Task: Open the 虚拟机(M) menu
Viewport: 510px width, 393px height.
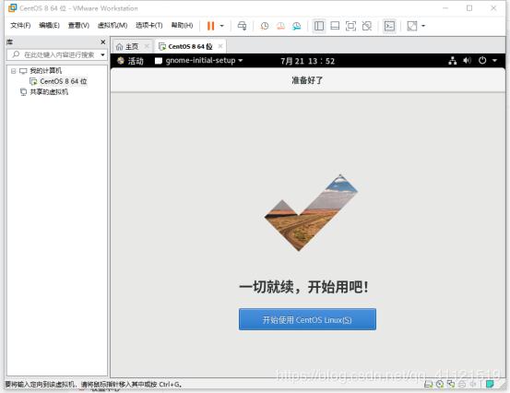Action: tap(113, 26)
